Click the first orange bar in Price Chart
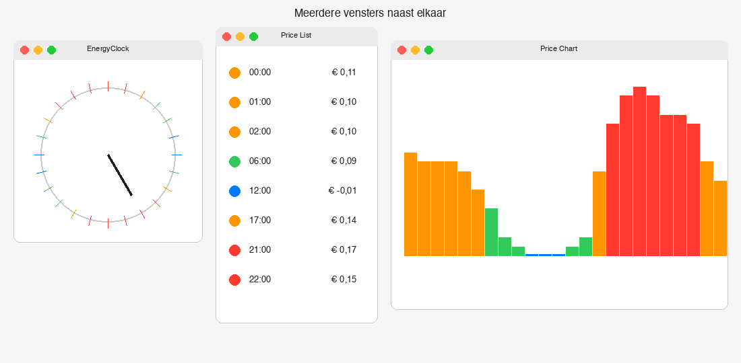Image resolution: width=741 pixels, height=363 pixels. click(410, 204)
